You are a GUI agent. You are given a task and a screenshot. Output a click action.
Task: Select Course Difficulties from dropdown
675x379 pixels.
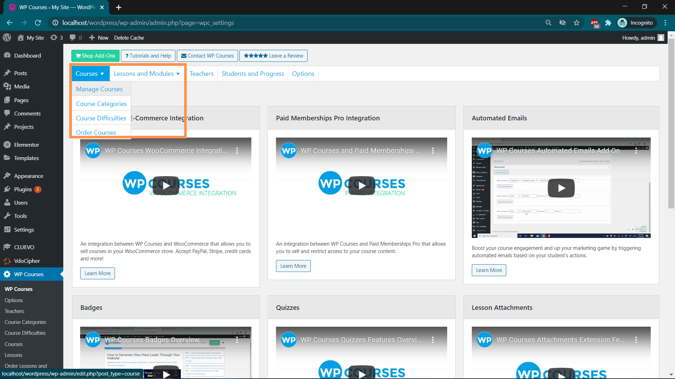[x=101, y=118]
